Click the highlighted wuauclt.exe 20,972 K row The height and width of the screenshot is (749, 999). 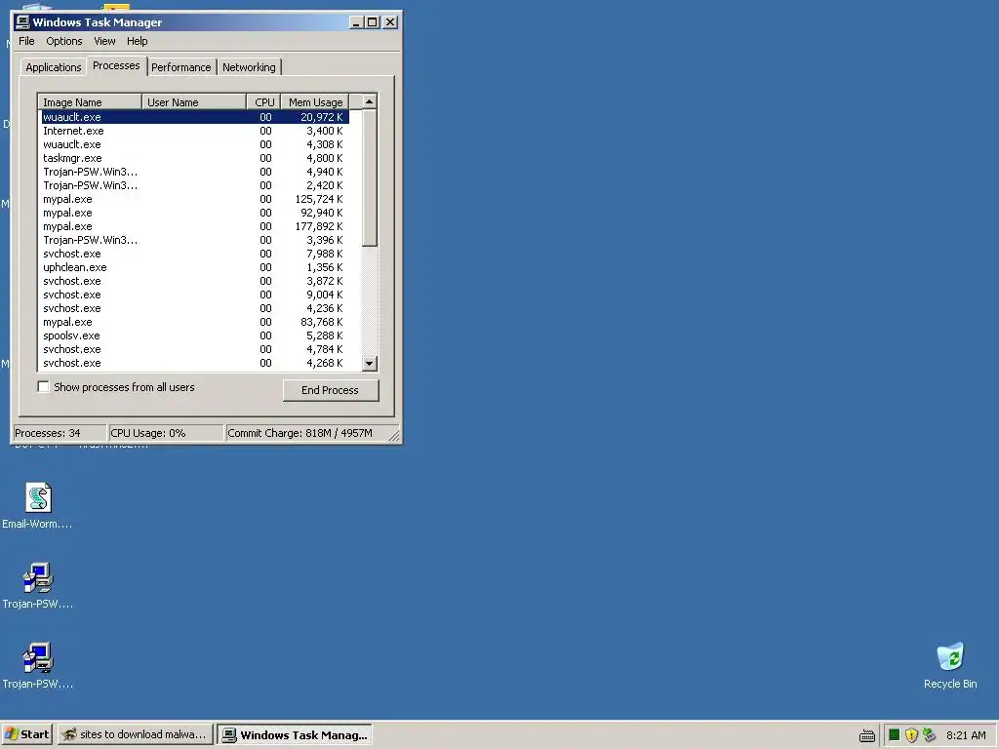point(194,117)
